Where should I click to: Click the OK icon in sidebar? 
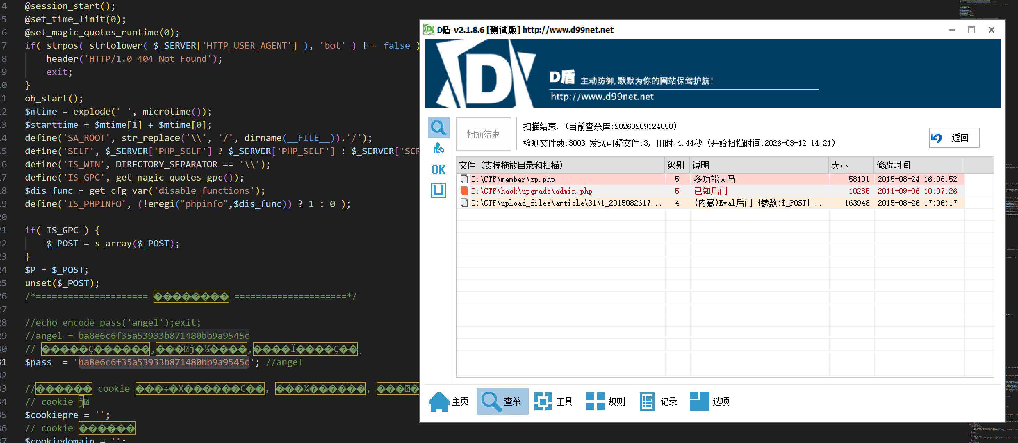438,170
